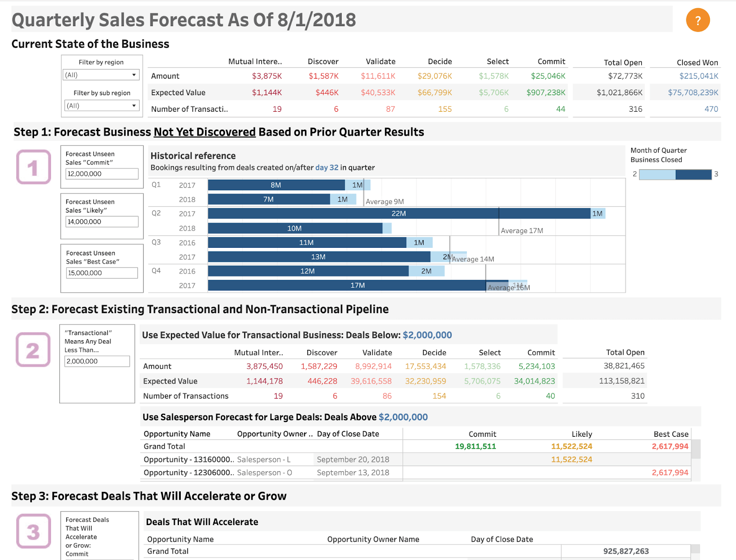The width and height of the screenshot is (736, 560).
Task: Click the Best Case column header
Action: 671,434
